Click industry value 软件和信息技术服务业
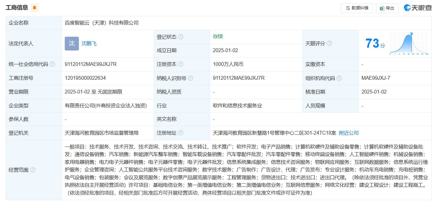The height and width of the screenshot is (203, 435). point(237,106)
